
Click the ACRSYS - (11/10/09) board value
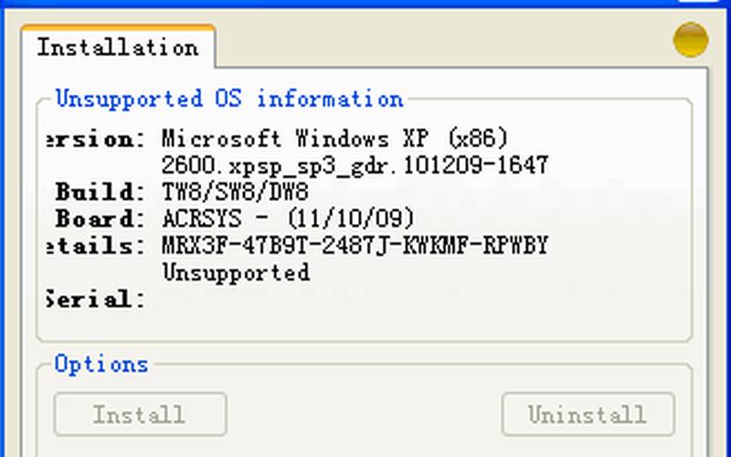click(x=288, y=218)
